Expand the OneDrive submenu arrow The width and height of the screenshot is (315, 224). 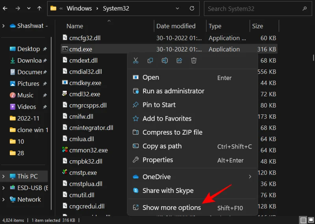pyautogui.click(x=250, y=177)
